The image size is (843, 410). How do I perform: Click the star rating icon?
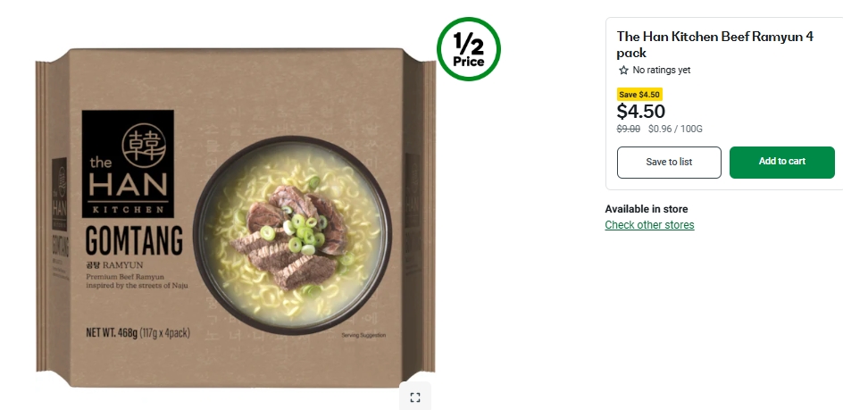(623, 70)
